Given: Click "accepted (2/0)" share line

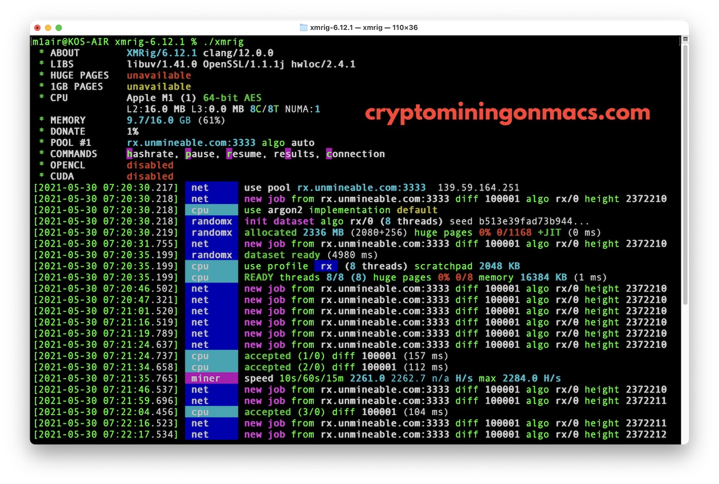Looking at the screenshot, I should click(285, 367).
